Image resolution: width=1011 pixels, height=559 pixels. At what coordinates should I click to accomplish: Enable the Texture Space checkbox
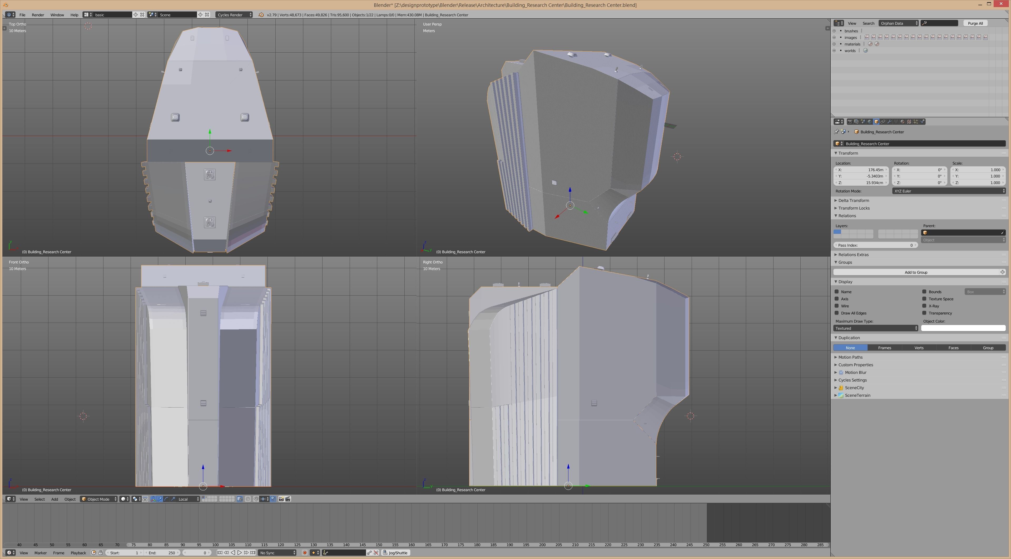click(924, 299)
